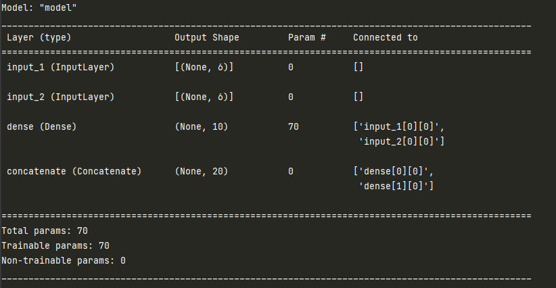The image size is (556, 288).
Task: Click the (None, 10) output shape
Action: tap(201, 126)
